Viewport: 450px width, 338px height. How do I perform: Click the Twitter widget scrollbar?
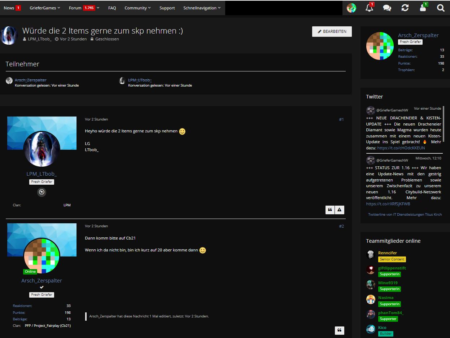(x=444, y=124)
